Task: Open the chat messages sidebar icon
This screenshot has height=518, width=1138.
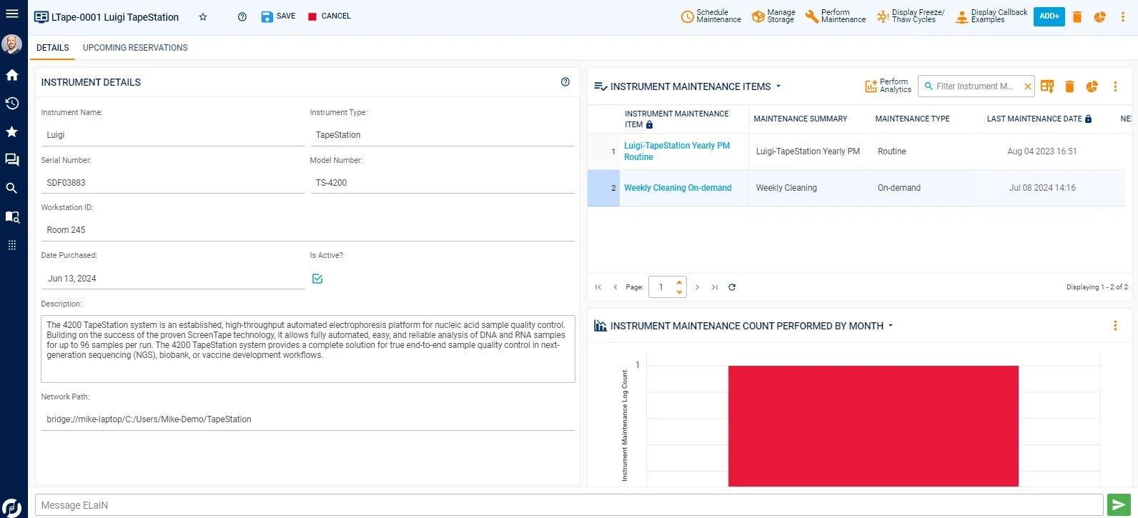Action: click(x=12, y=160)
